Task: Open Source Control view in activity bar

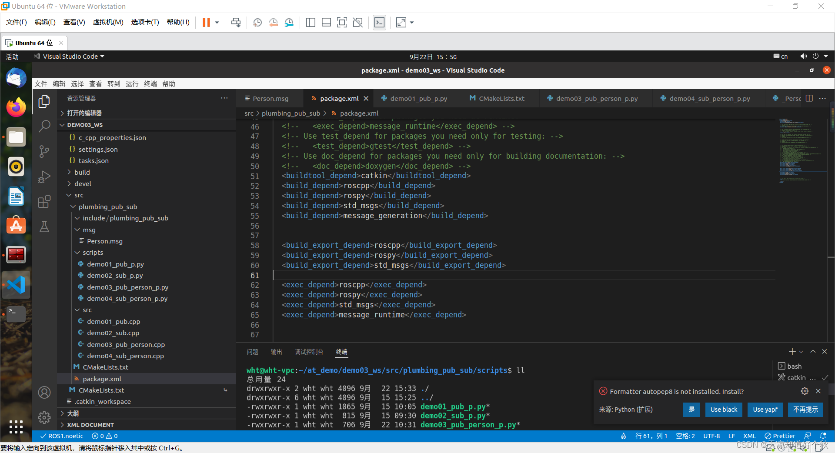Action: pos(44,151)
